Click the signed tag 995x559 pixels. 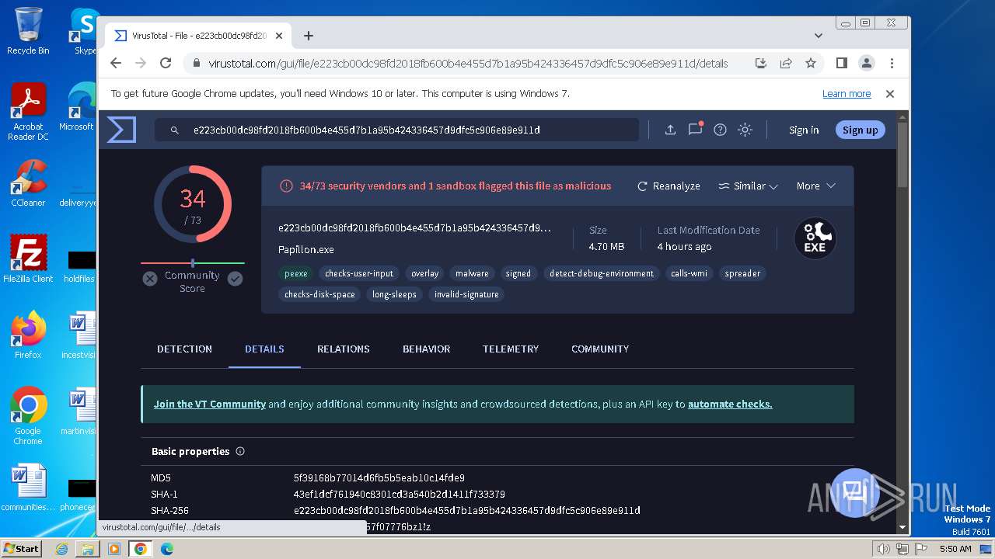[518, 273]
